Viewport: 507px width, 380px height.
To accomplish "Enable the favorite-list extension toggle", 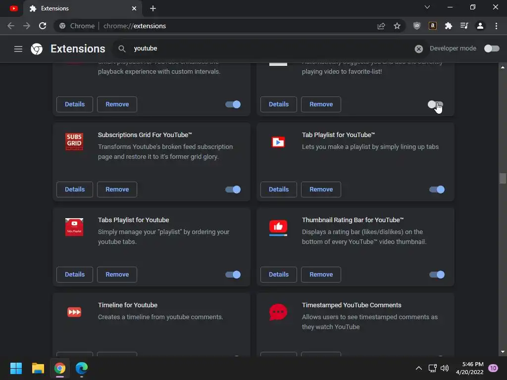I will pos(436,104).
